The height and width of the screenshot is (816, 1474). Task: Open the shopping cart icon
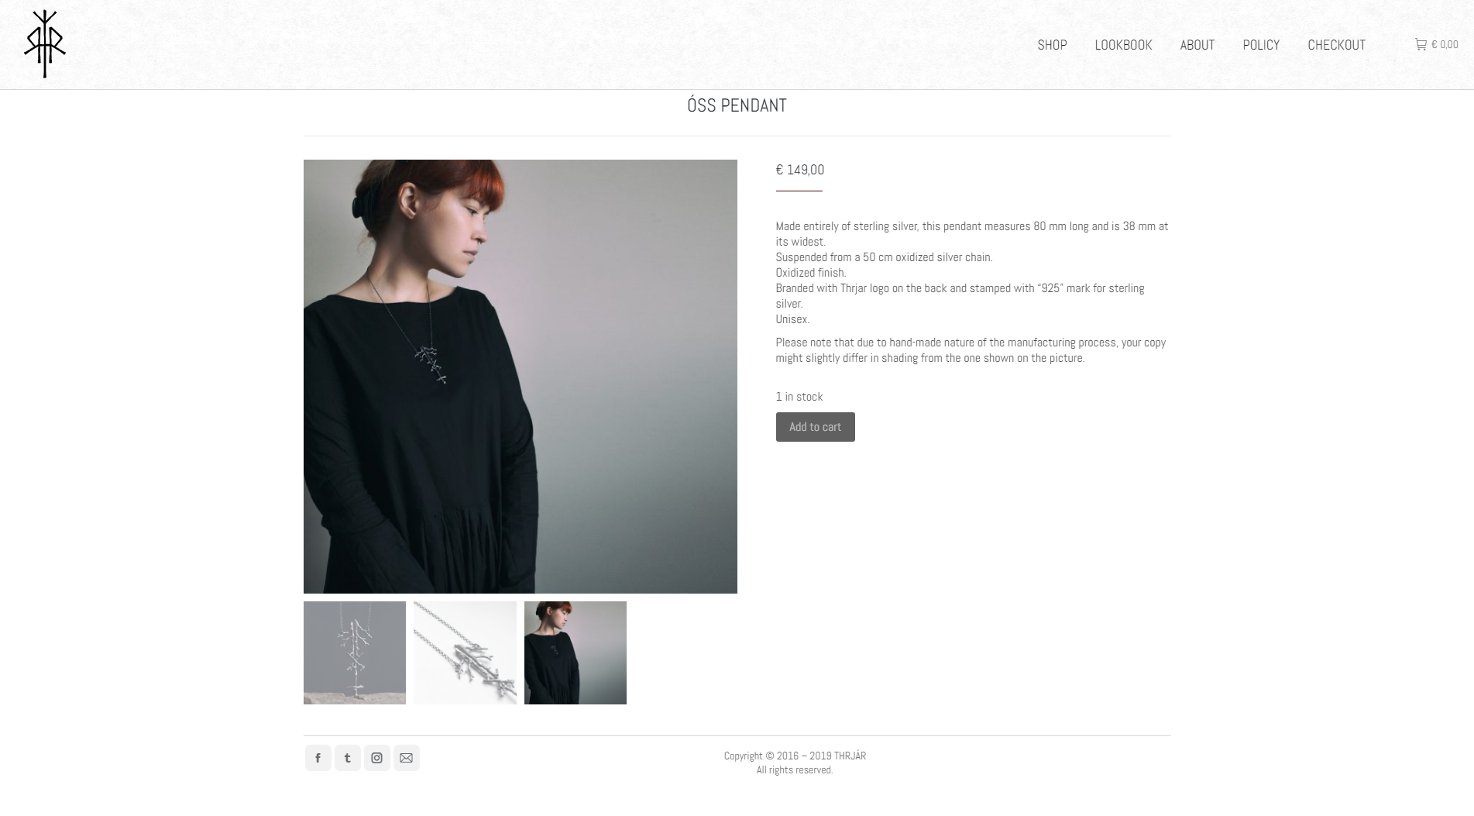point(1421,44)
